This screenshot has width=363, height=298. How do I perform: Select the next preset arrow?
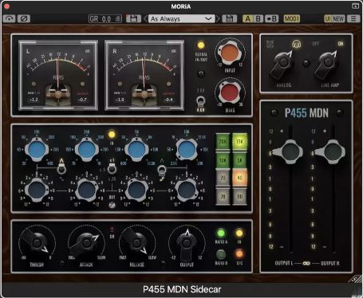click(218, 18)
